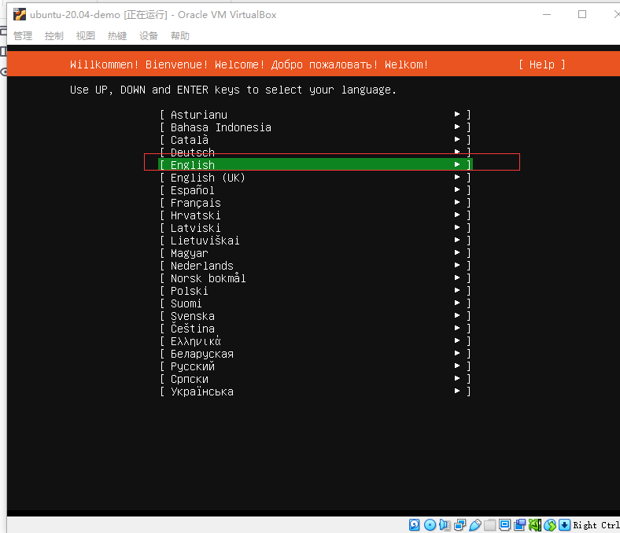Screen dimensions: 620x533
Task: Select the Српски language entry
Action: point(316,379)
